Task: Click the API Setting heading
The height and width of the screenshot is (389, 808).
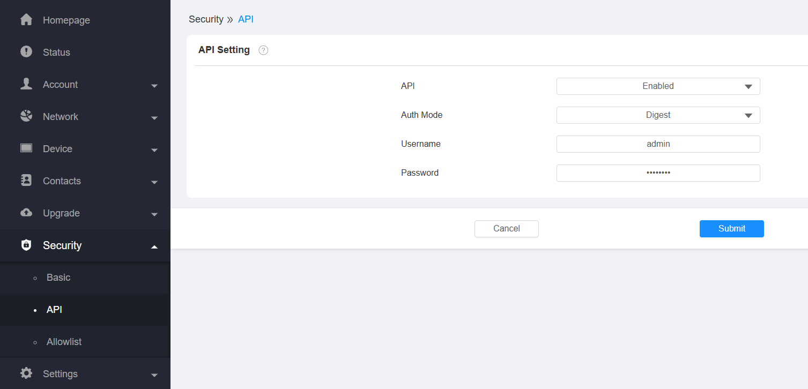Action: [x=224, y=50]
